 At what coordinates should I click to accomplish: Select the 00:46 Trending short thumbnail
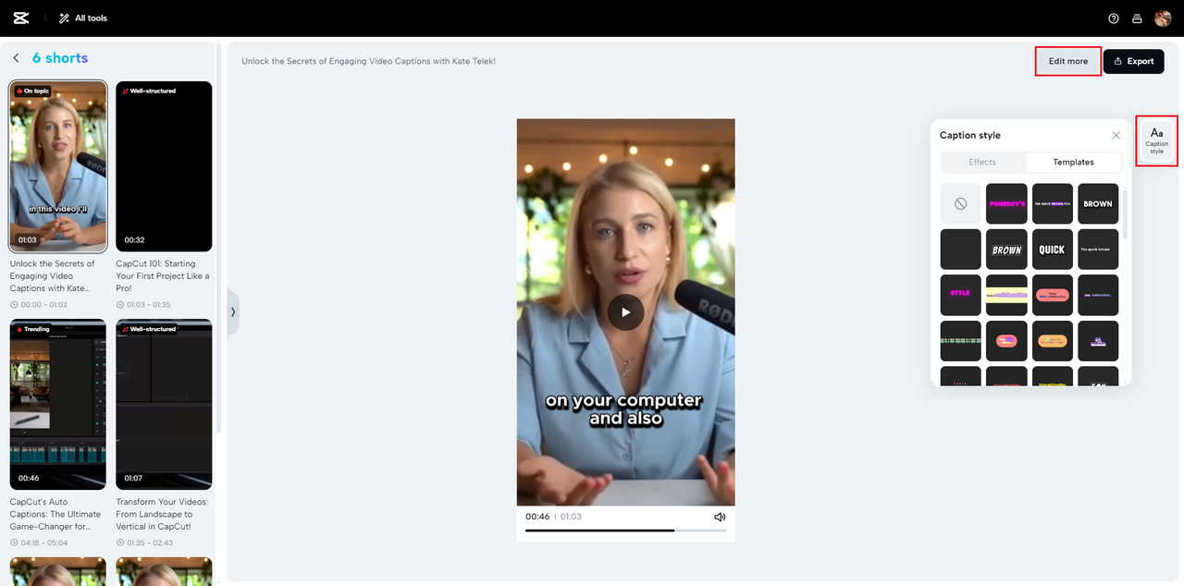pyautogui.click(x=58, y=405)
